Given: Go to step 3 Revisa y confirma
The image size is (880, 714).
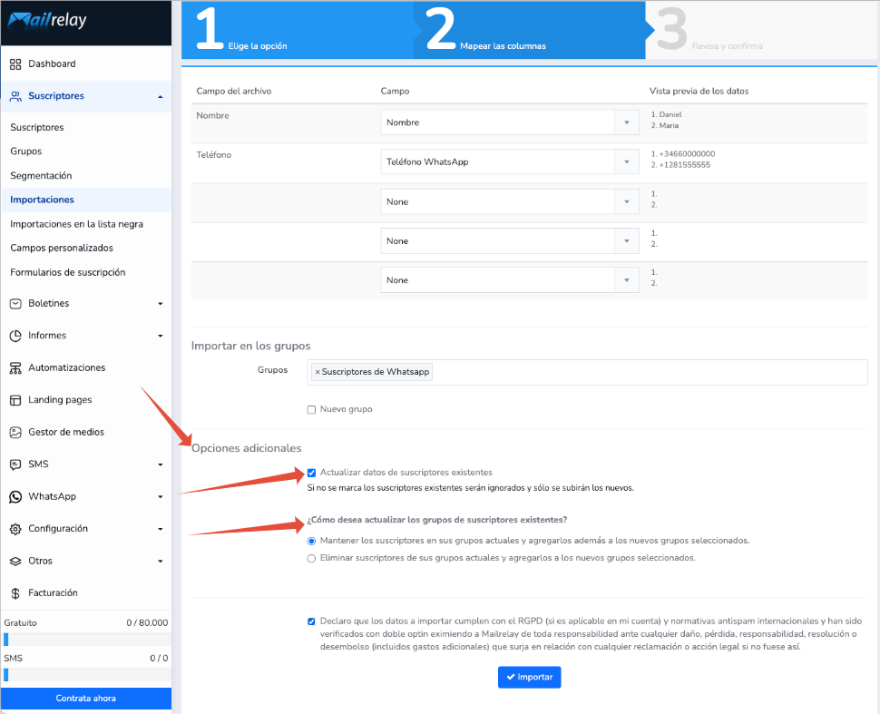Looking at the screenshot, I should [762, 29].
